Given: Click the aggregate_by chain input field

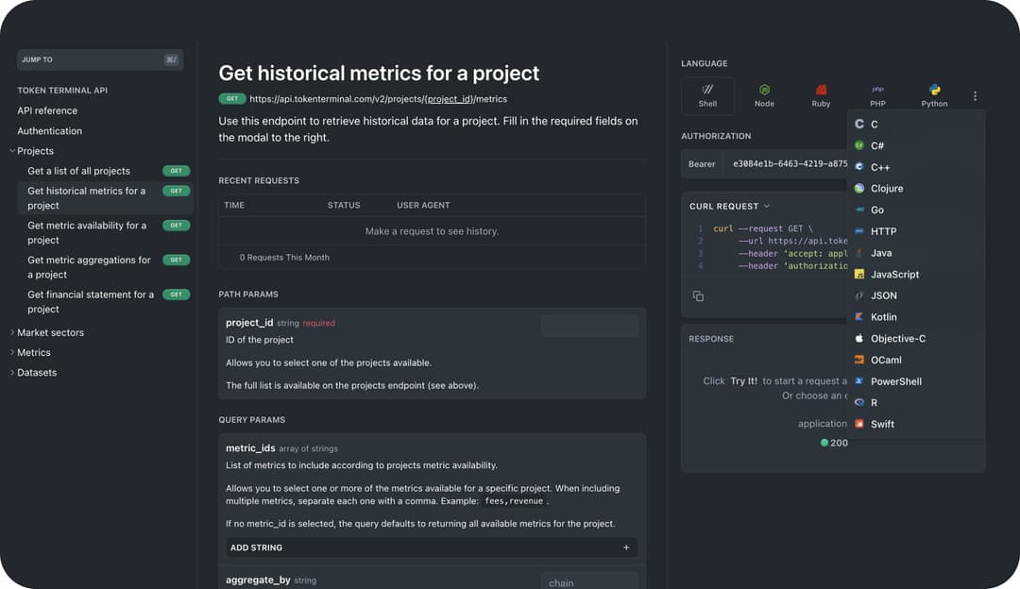Looking at the screenshot, I should 589,582.
